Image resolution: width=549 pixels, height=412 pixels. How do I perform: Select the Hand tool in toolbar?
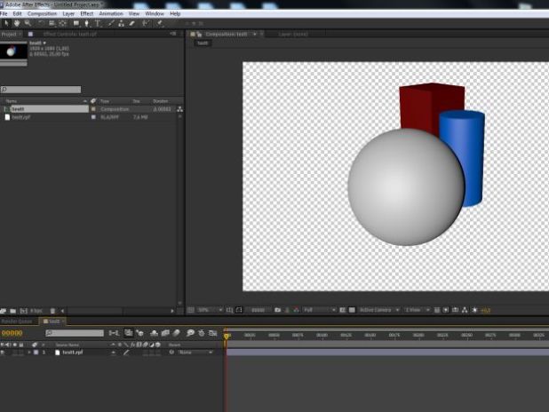click(x=18, y=23)
